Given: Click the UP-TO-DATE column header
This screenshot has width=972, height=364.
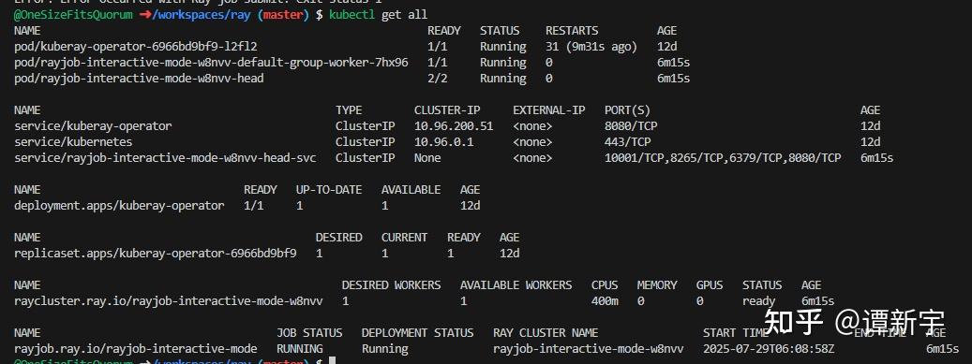Looking at the screenshot, I should tap(329, 190).
